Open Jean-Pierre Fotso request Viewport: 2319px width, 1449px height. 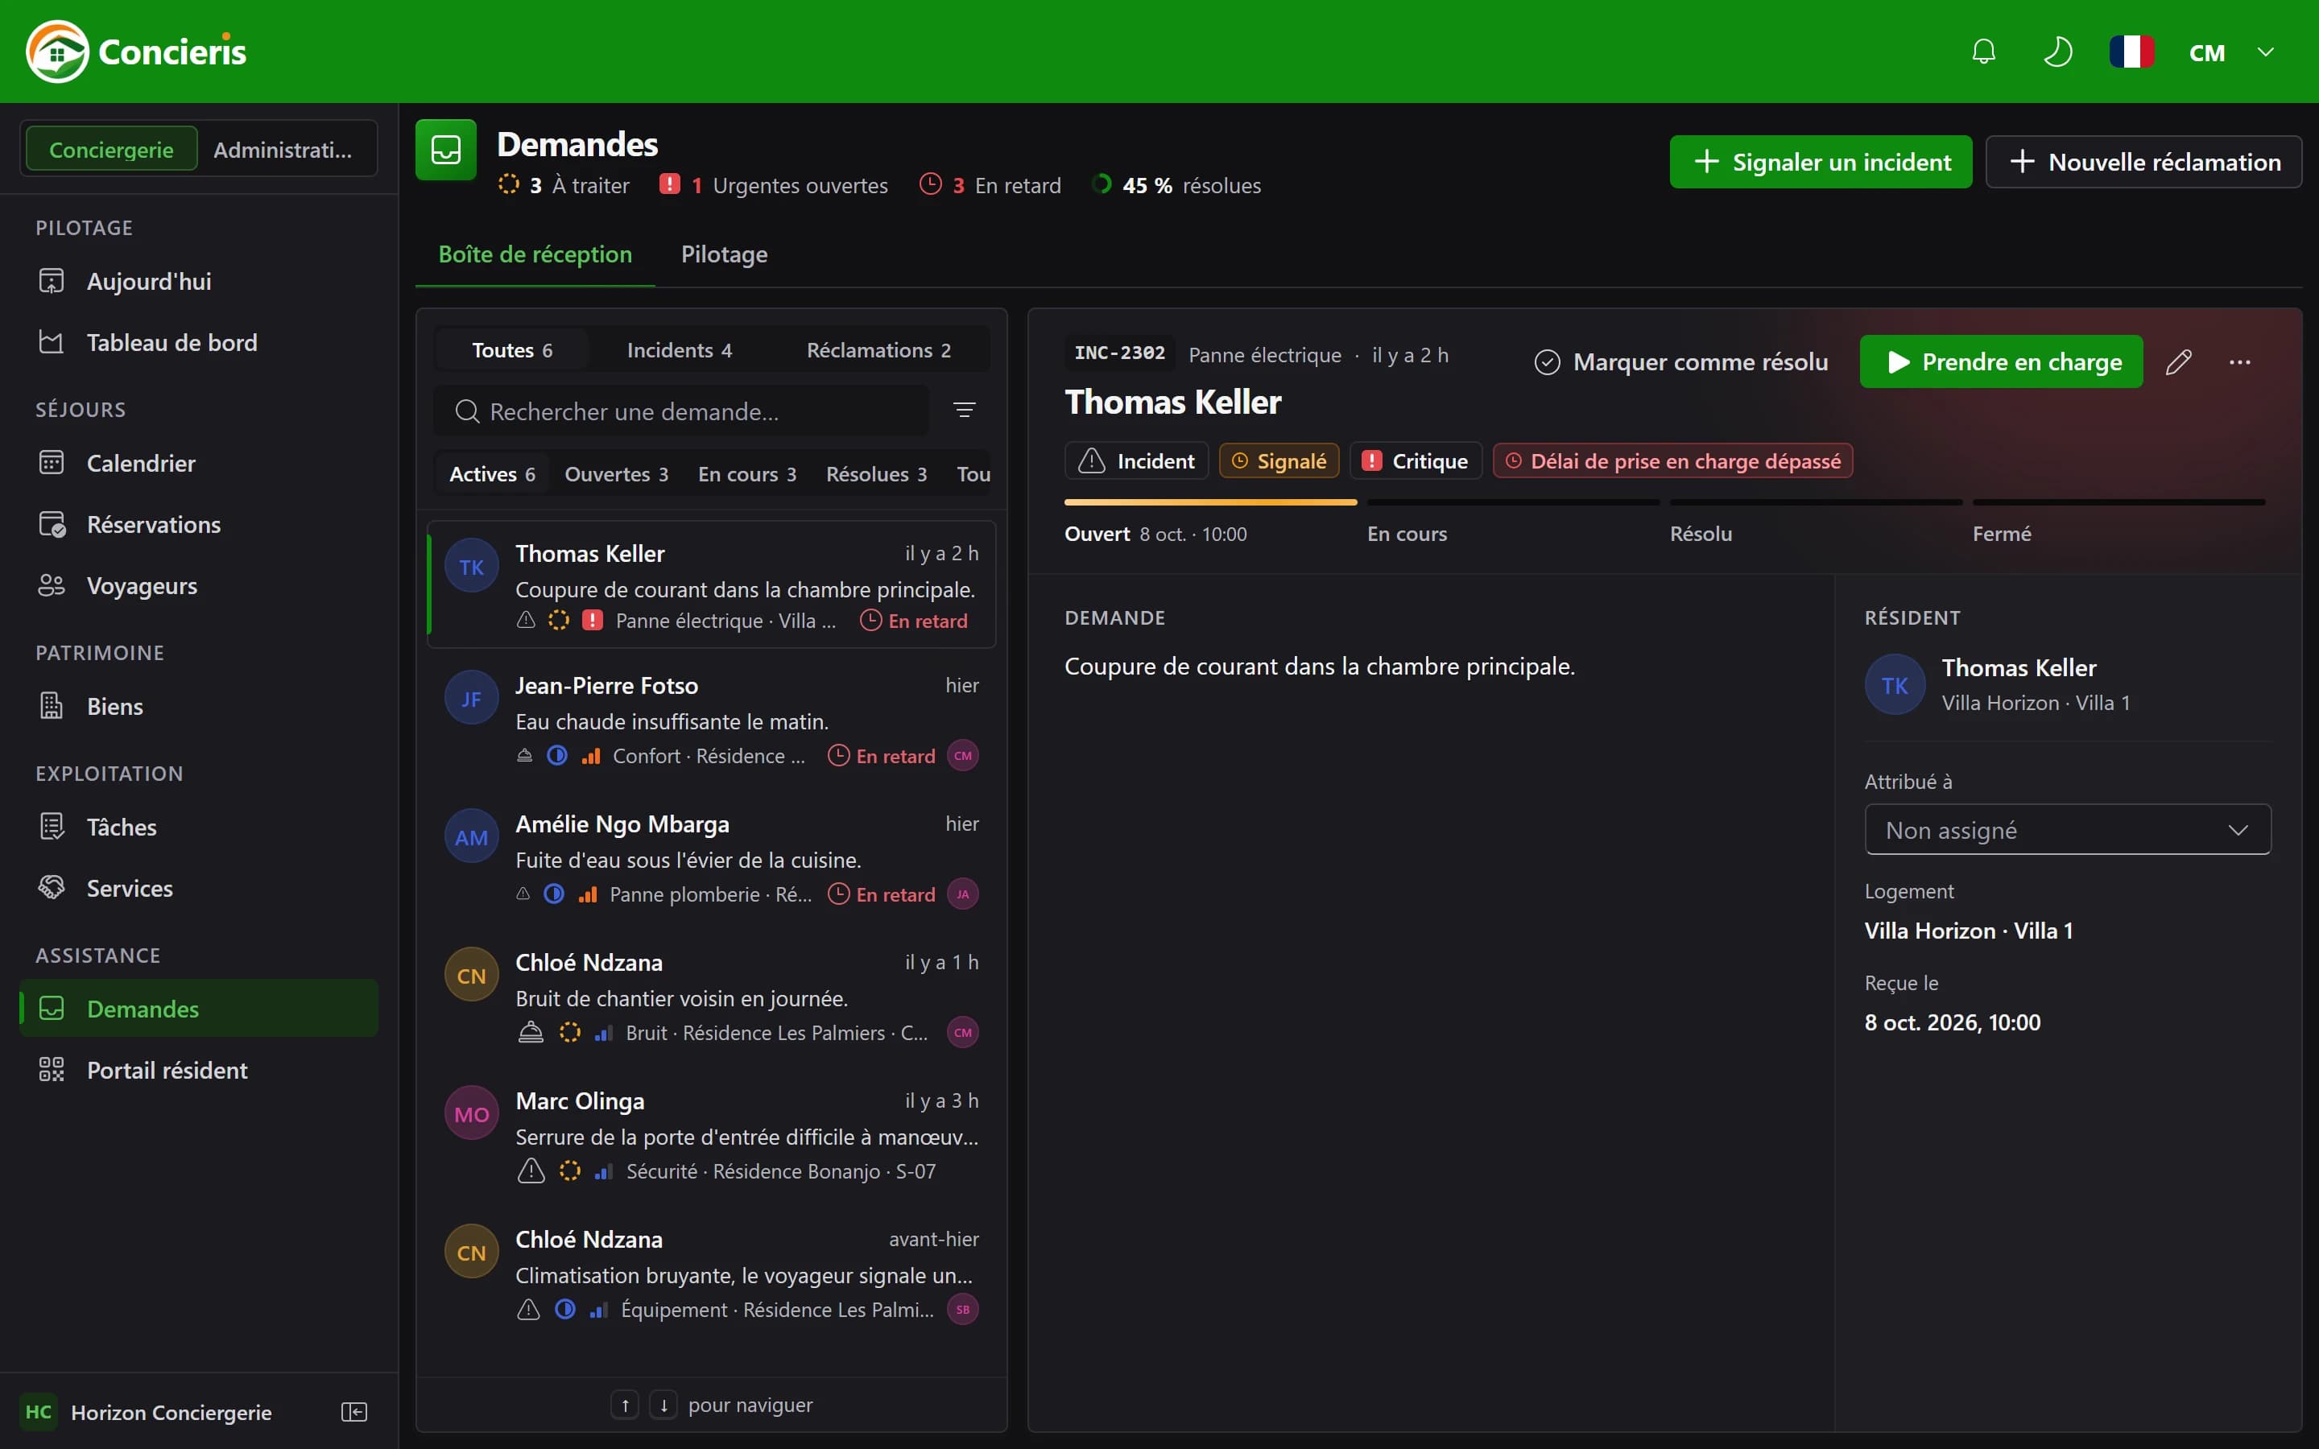pyautogui.click(x=712, y=720)
